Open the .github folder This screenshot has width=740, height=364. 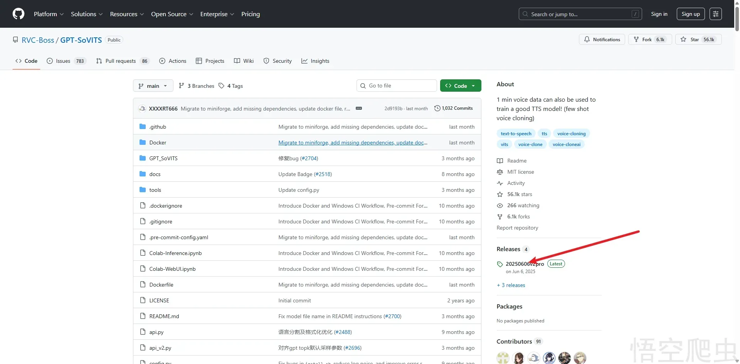click(x=158, y=127)
